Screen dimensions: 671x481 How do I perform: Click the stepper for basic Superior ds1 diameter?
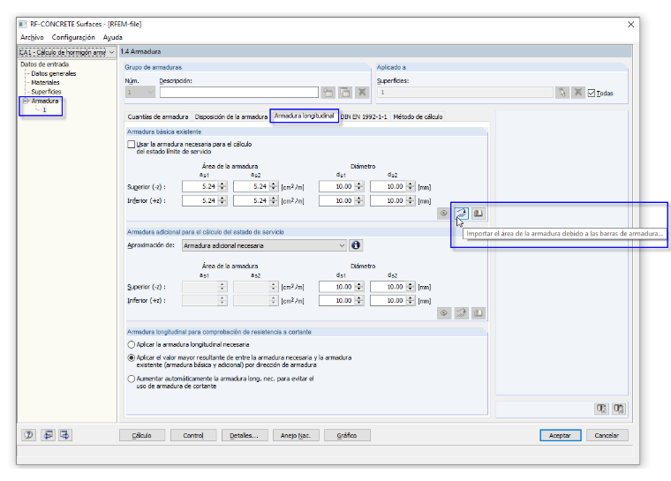pos(359,186)
